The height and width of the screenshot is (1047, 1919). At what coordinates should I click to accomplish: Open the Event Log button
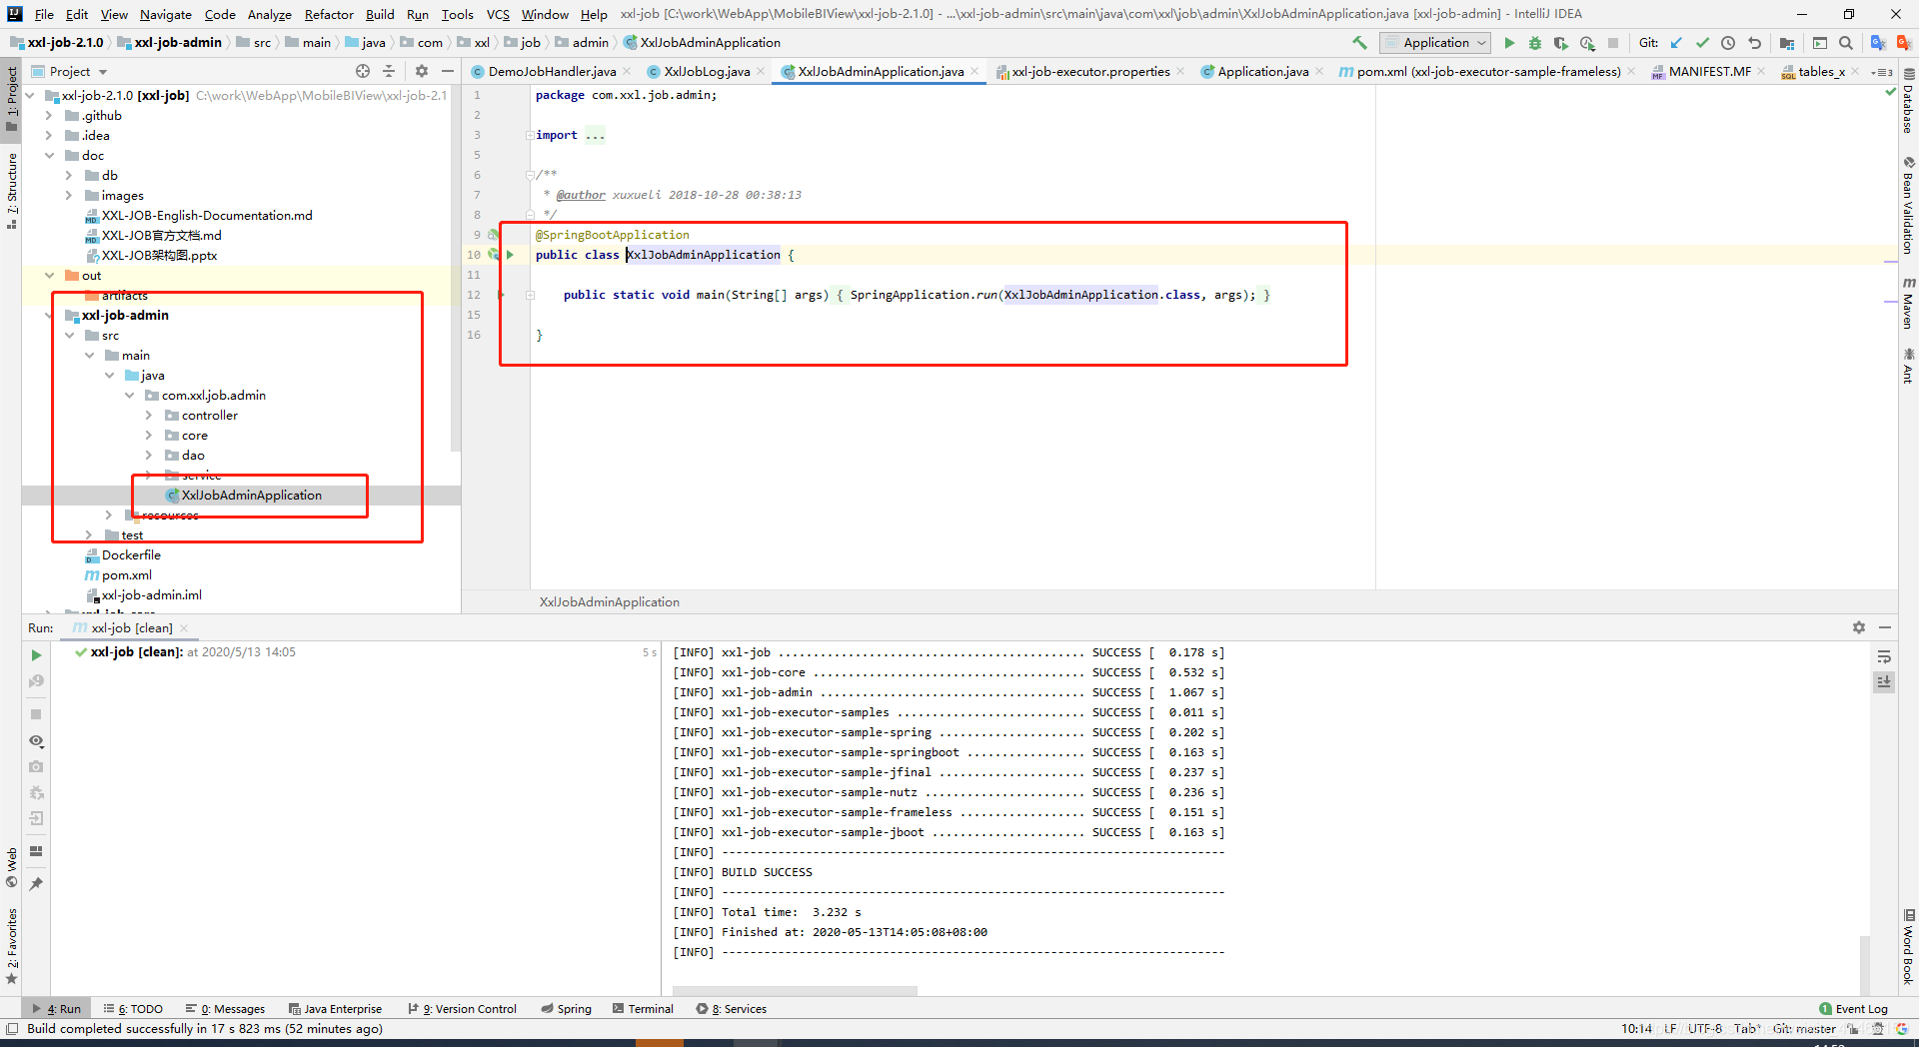point(1853,1009)
